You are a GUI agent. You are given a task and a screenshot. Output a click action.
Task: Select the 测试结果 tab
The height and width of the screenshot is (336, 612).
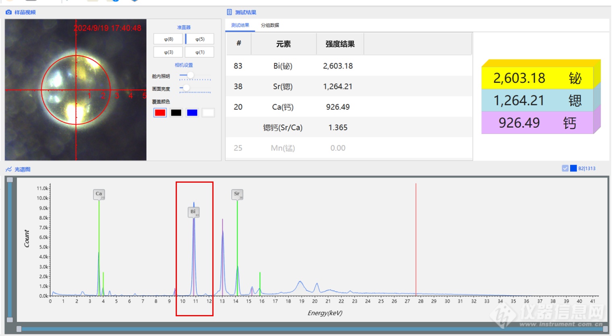coord(240,25)
